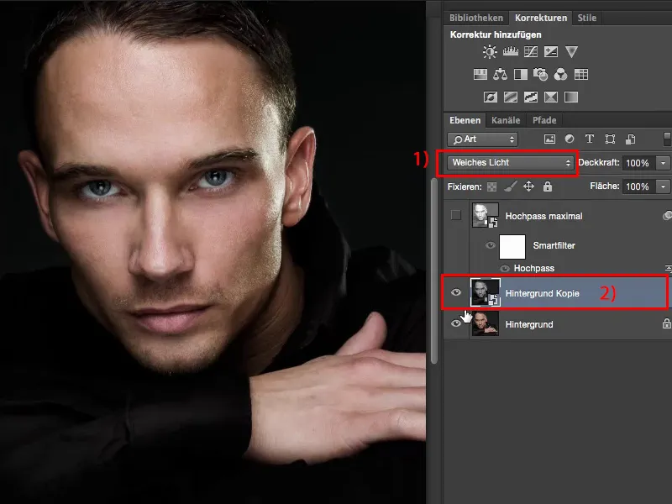Click the Deckkraft label
The width and height of the screenshot is (672, 504).
[599, 162]
